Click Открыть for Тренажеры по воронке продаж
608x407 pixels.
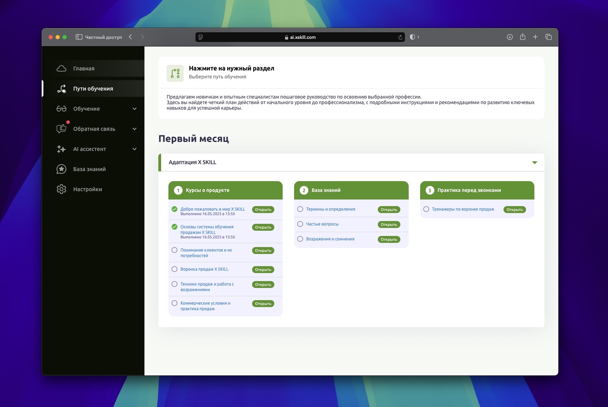click(x=515, y=210)
